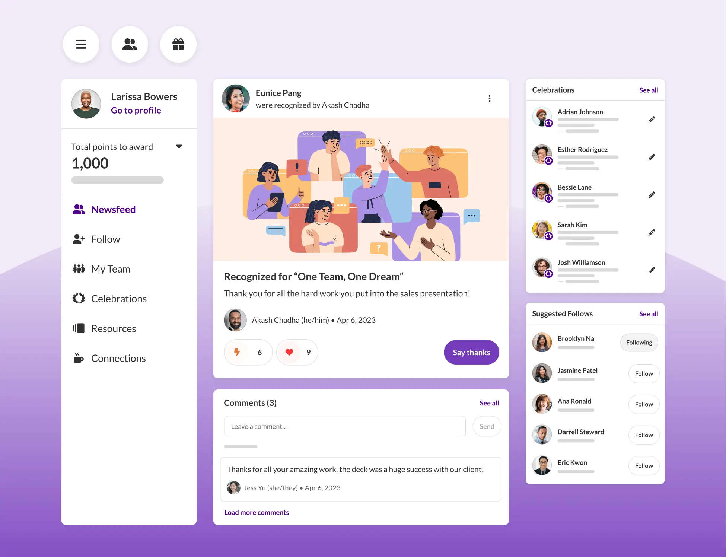Click Load more comments expander link
This screenshot has width=726, height=557.
point(256,512)
